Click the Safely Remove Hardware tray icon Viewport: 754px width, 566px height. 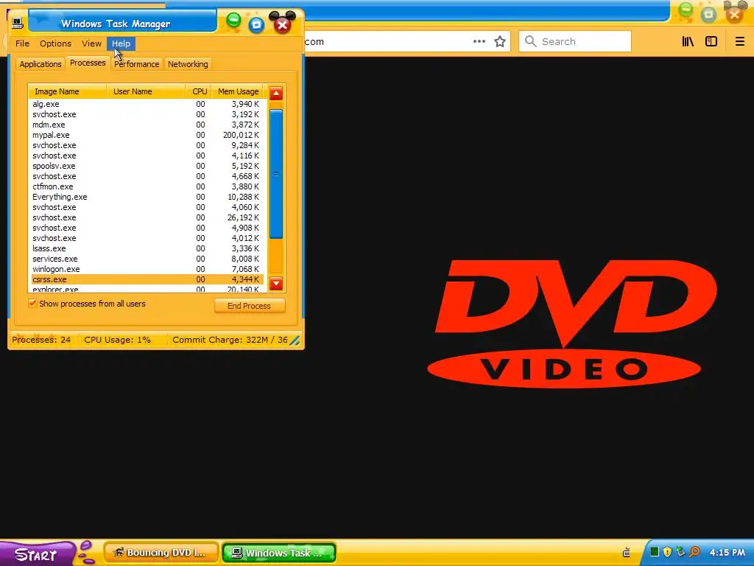pos(680,552)
